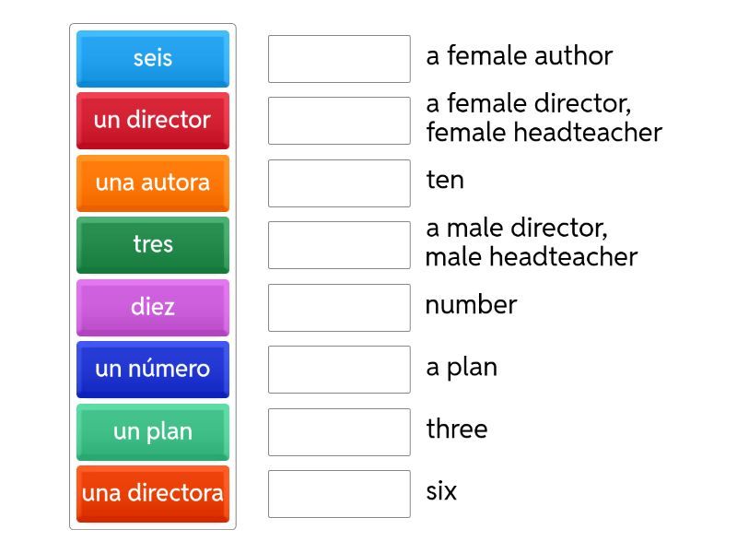
Task: Click the 'a female author' definition text
Action: tap(519, 56)
